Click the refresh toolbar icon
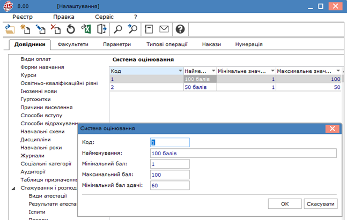 71,29
